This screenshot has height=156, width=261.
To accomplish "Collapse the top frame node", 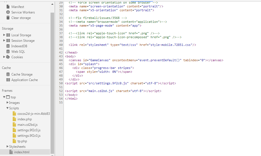I will 4,97.
